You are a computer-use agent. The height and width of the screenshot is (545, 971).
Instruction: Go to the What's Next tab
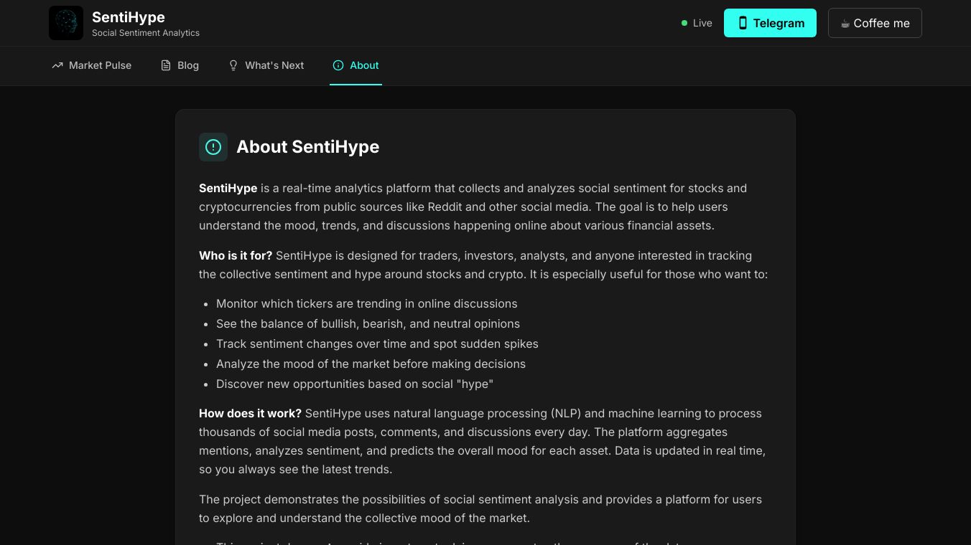[274, 65]
